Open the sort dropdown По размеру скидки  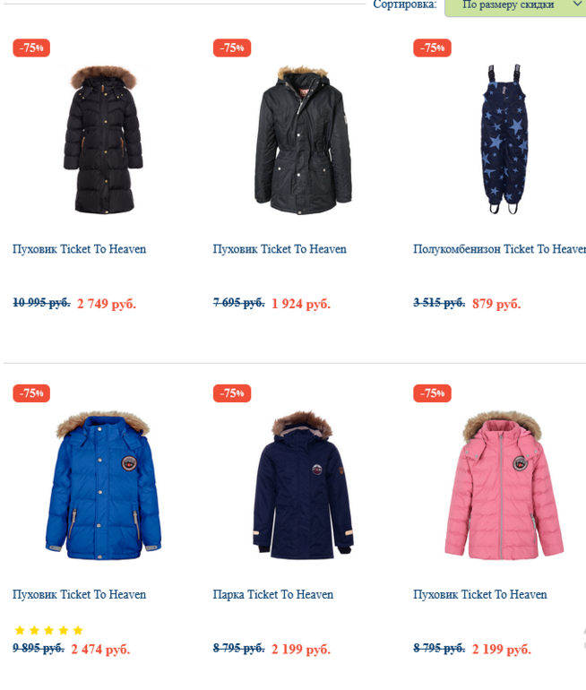coord(515,6)
